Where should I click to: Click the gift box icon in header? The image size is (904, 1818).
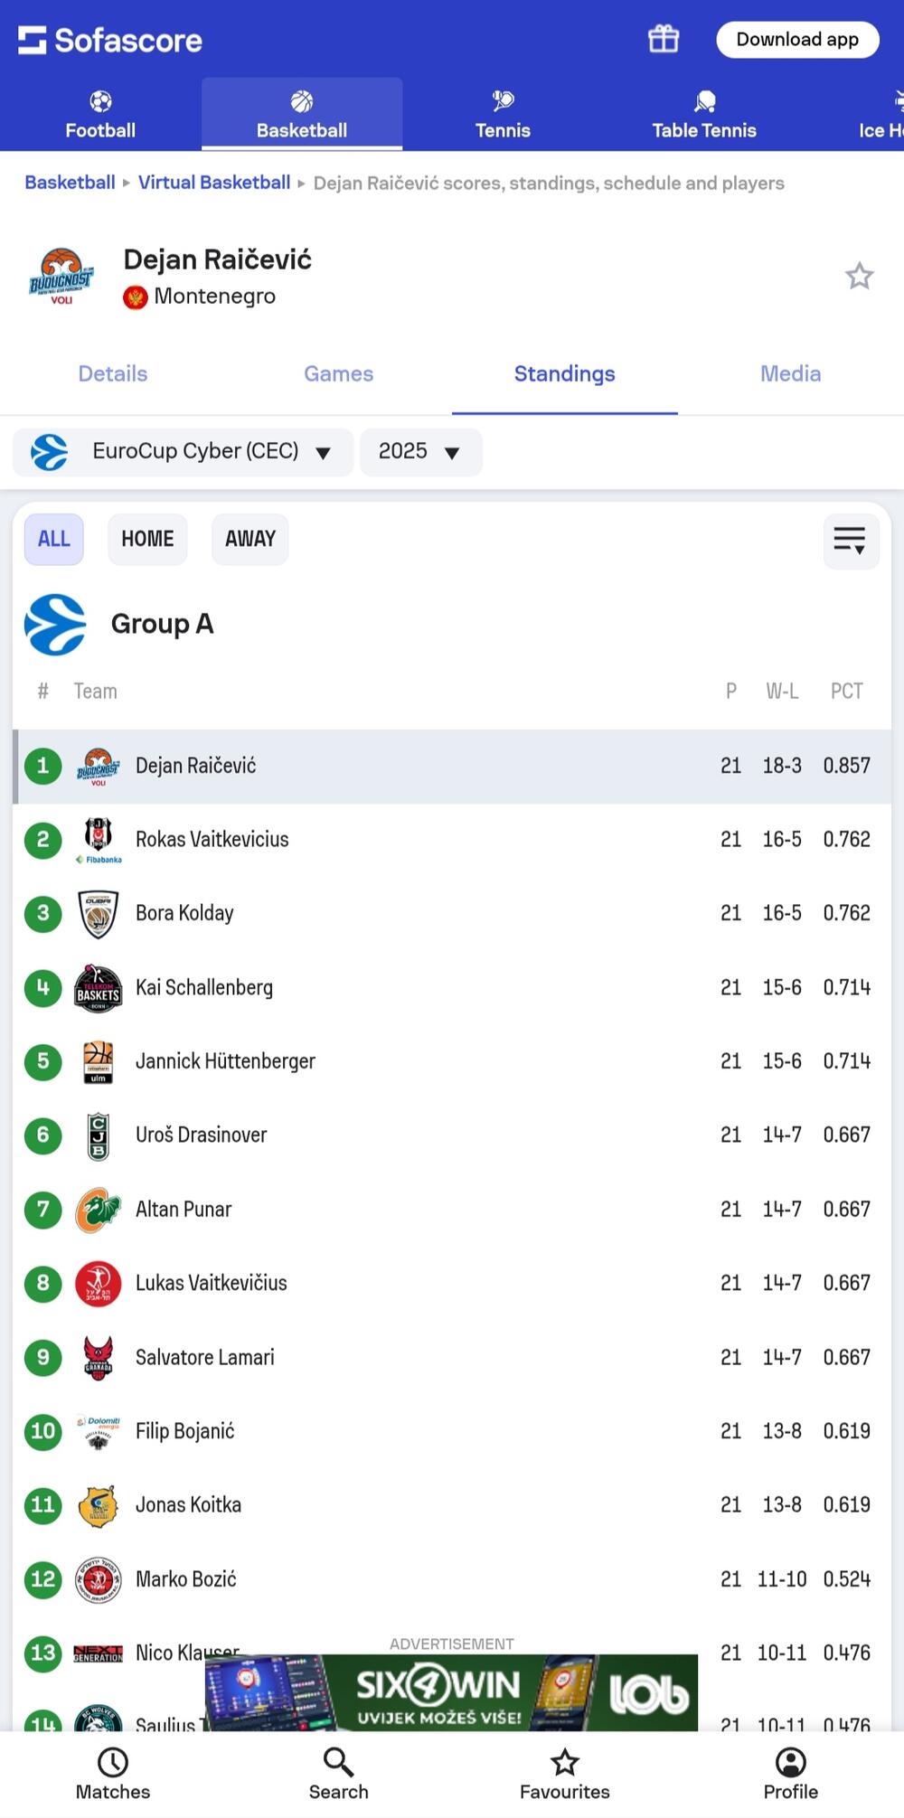(x=663, y=39)
